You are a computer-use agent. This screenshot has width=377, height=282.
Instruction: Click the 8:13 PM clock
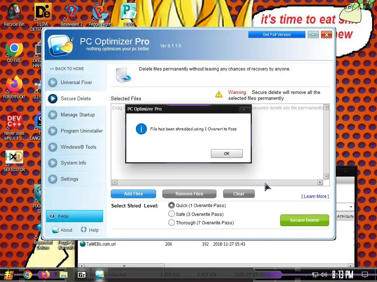pos(343,275)
